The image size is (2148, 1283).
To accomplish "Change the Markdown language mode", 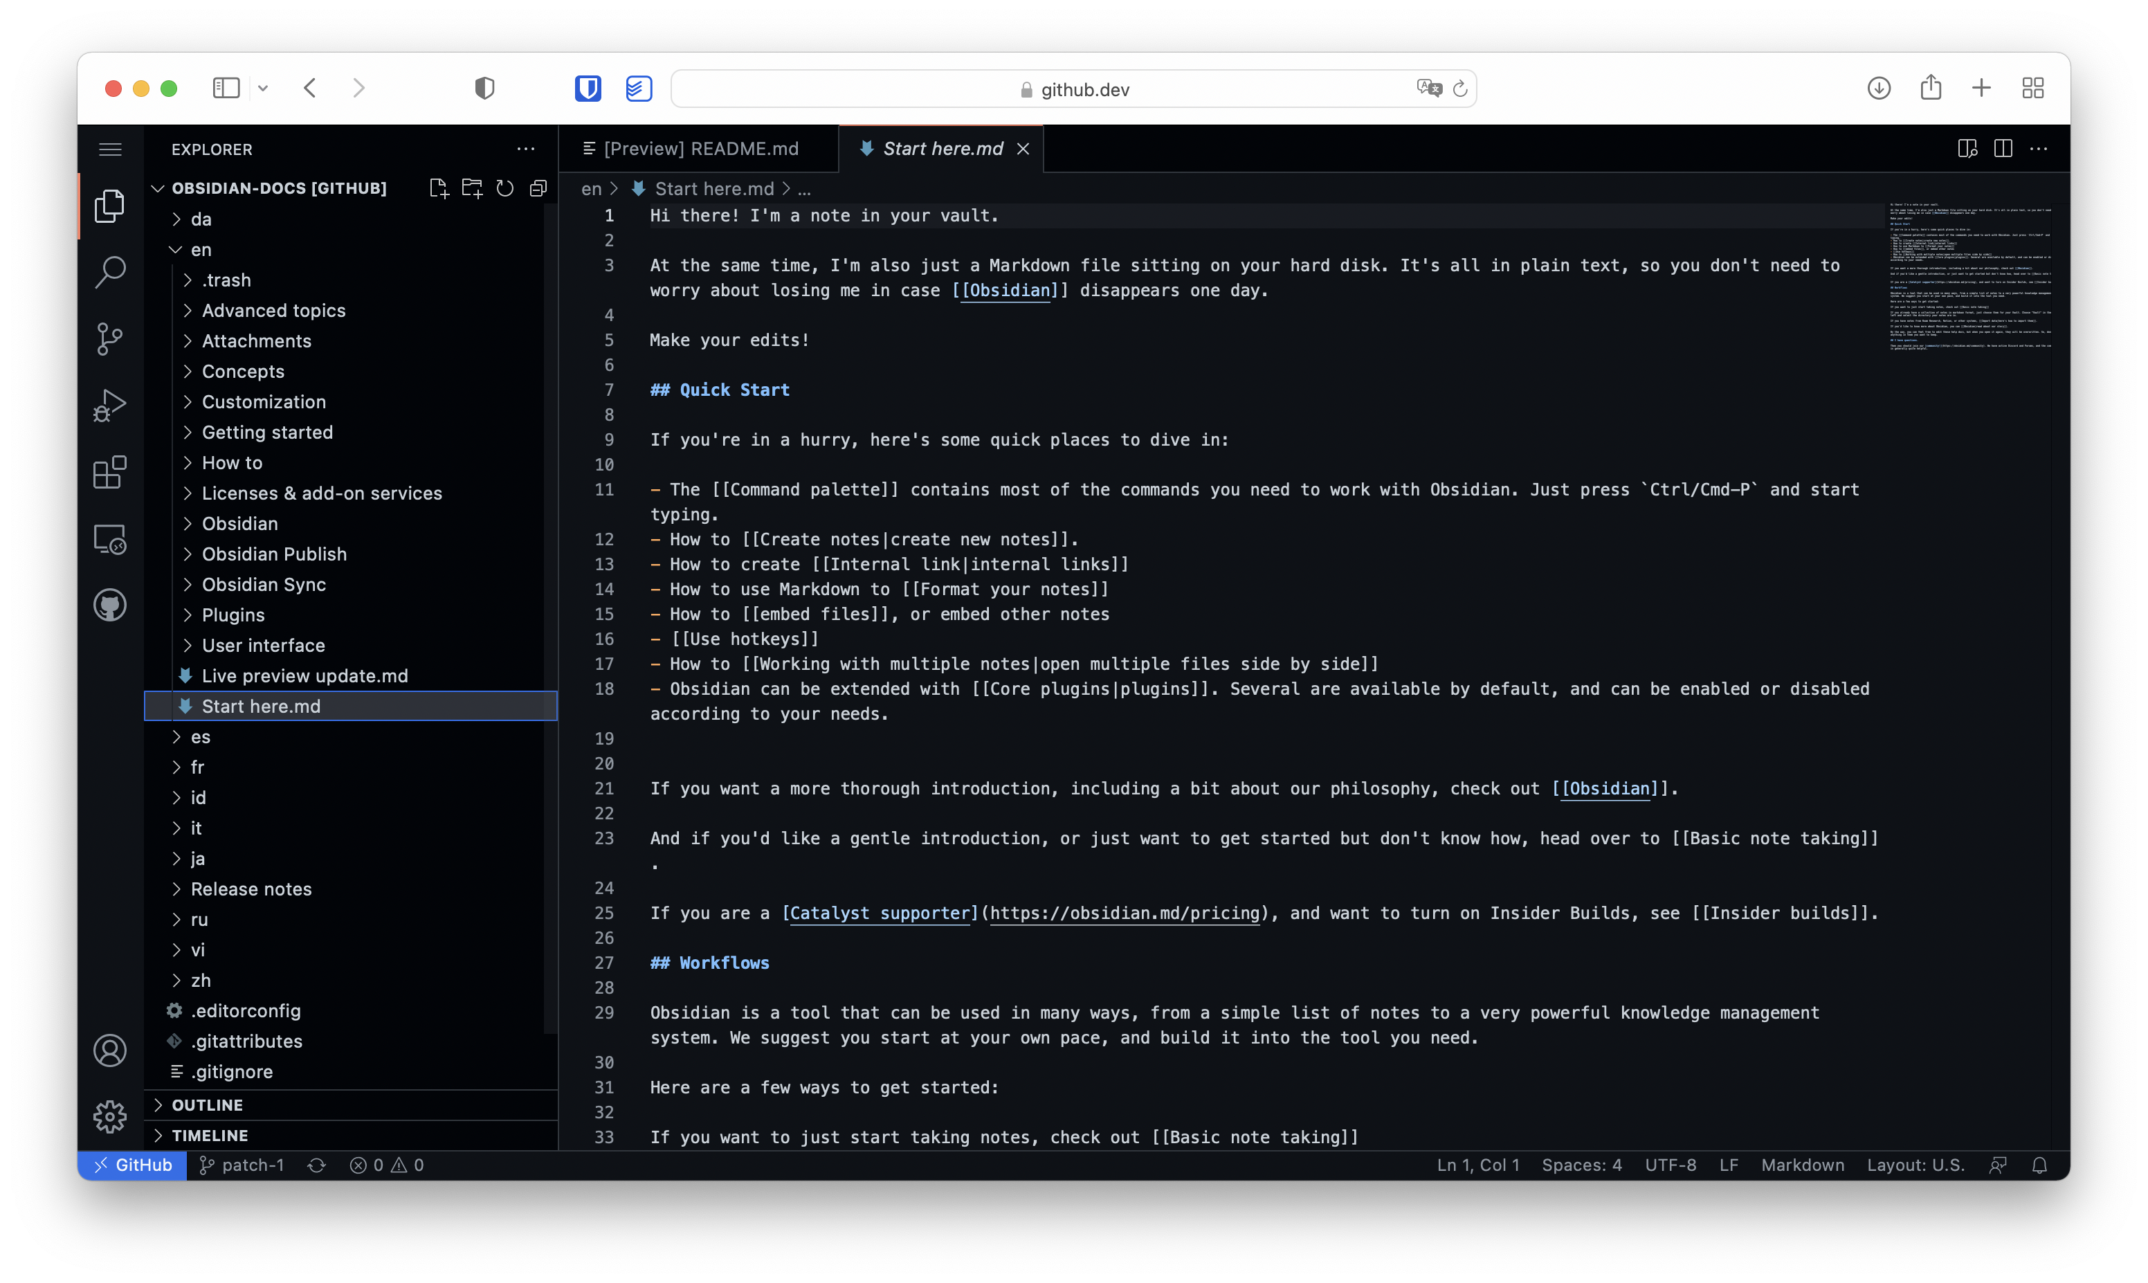I will pyautogui.click(x=1802, y=1165).
